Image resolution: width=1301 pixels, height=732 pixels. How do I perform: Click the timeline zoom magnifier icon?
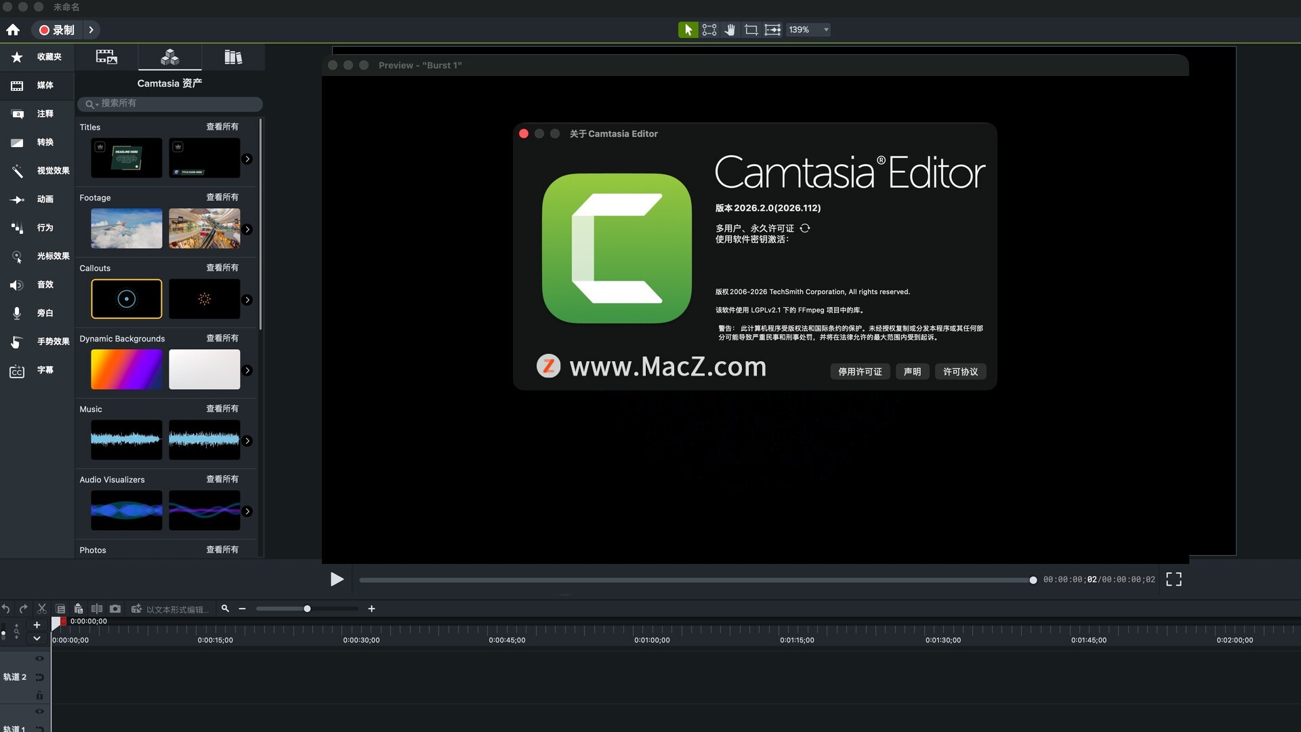225,609
